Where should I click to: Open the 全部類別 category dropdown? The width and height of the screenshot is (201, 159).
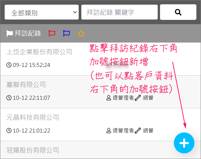point(42,12)
